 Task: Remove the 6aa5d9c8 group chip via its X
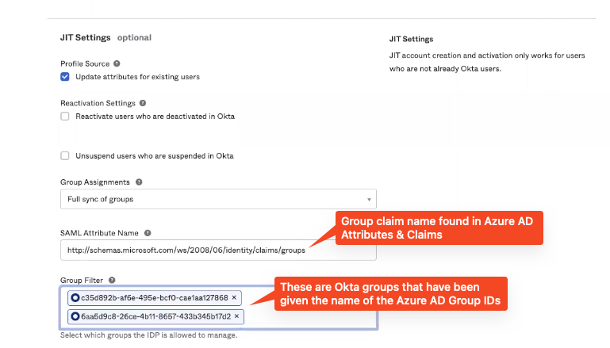click(236, 316)
